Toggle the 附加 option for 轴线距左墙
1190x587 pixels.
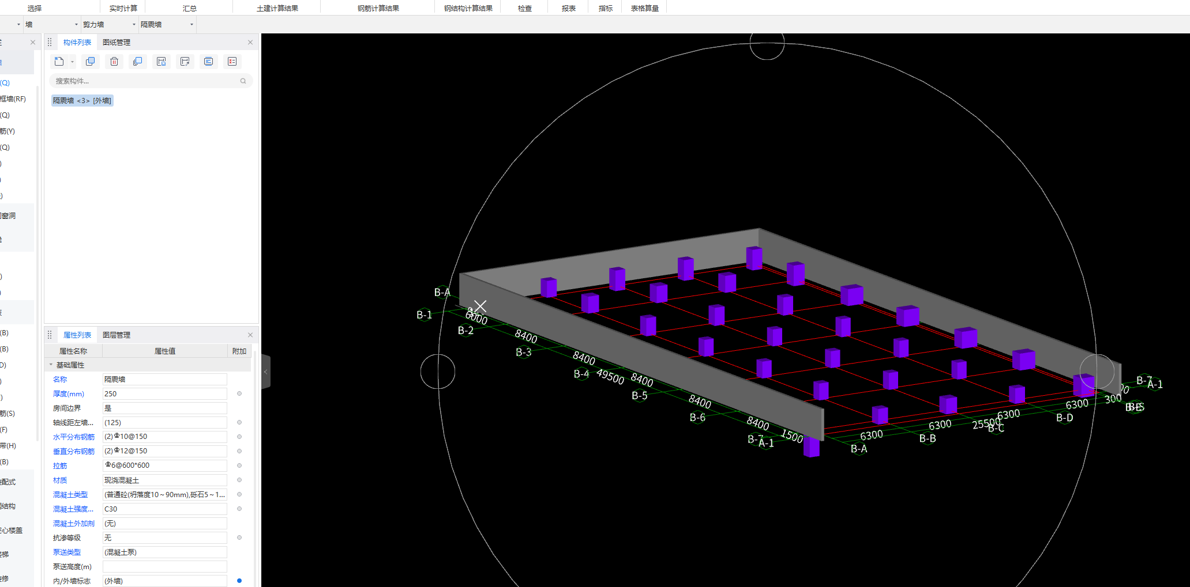239,422
